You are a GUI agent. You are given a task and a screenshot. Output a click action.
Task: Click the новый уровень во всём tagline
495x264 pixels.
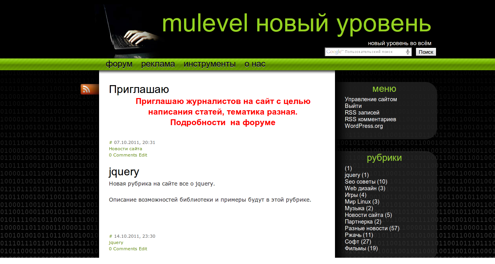(x=399, y=43)
